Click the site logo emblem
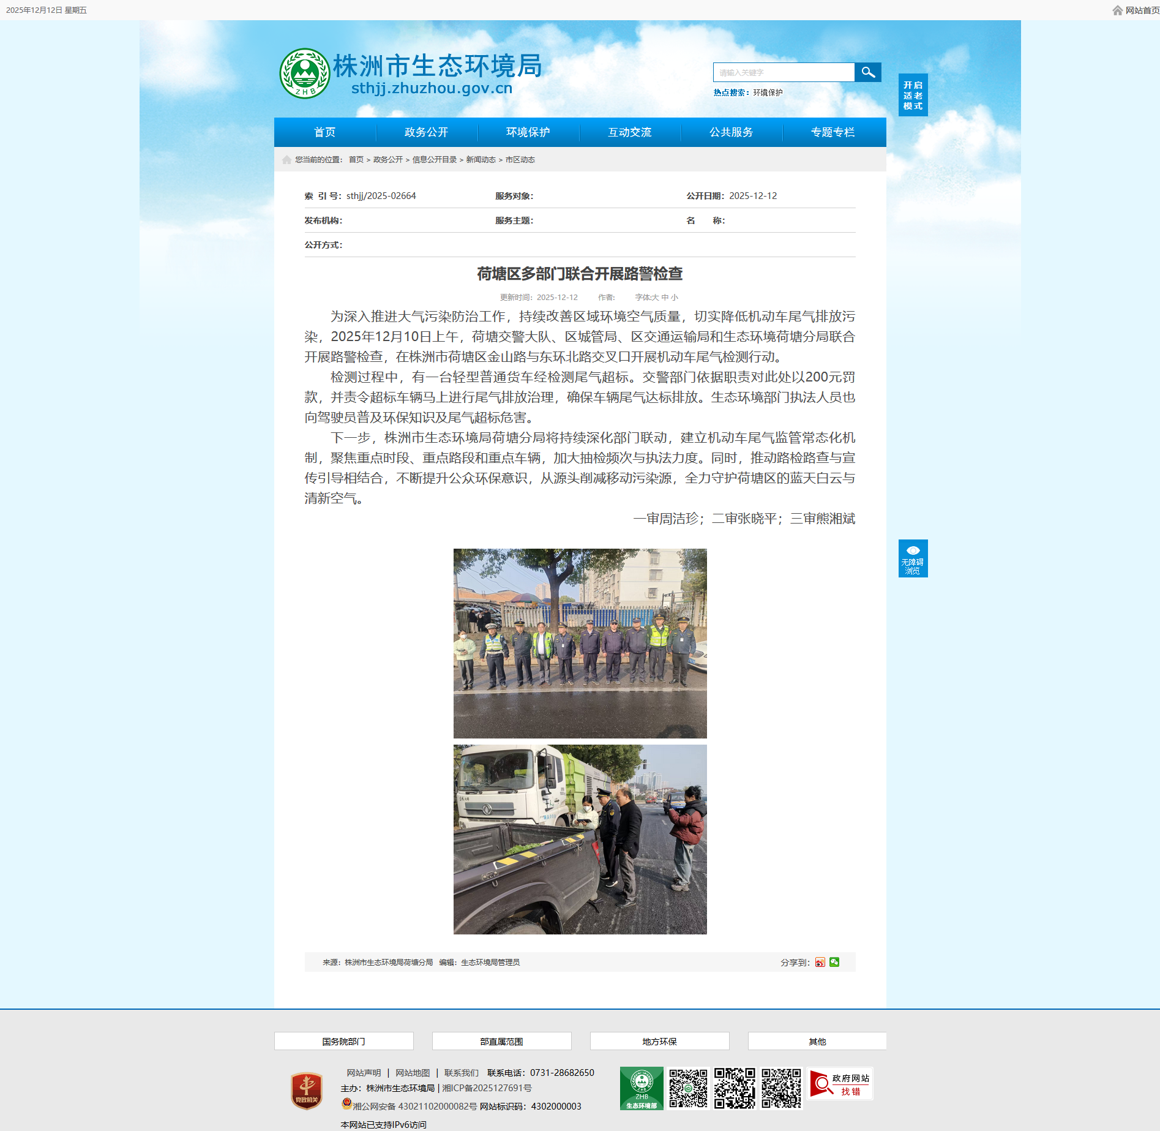 [x=304, y=73]
